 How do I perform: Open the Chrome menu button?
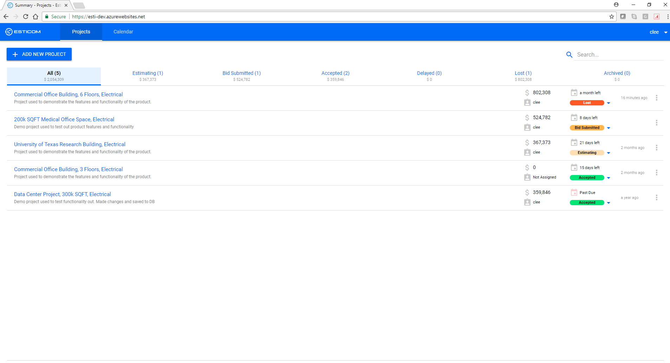point(668,17)
